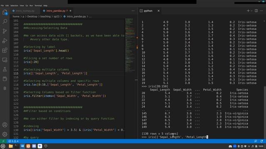Click the letter B icon in activity bar
266x149 pixels.
(5, 88)
